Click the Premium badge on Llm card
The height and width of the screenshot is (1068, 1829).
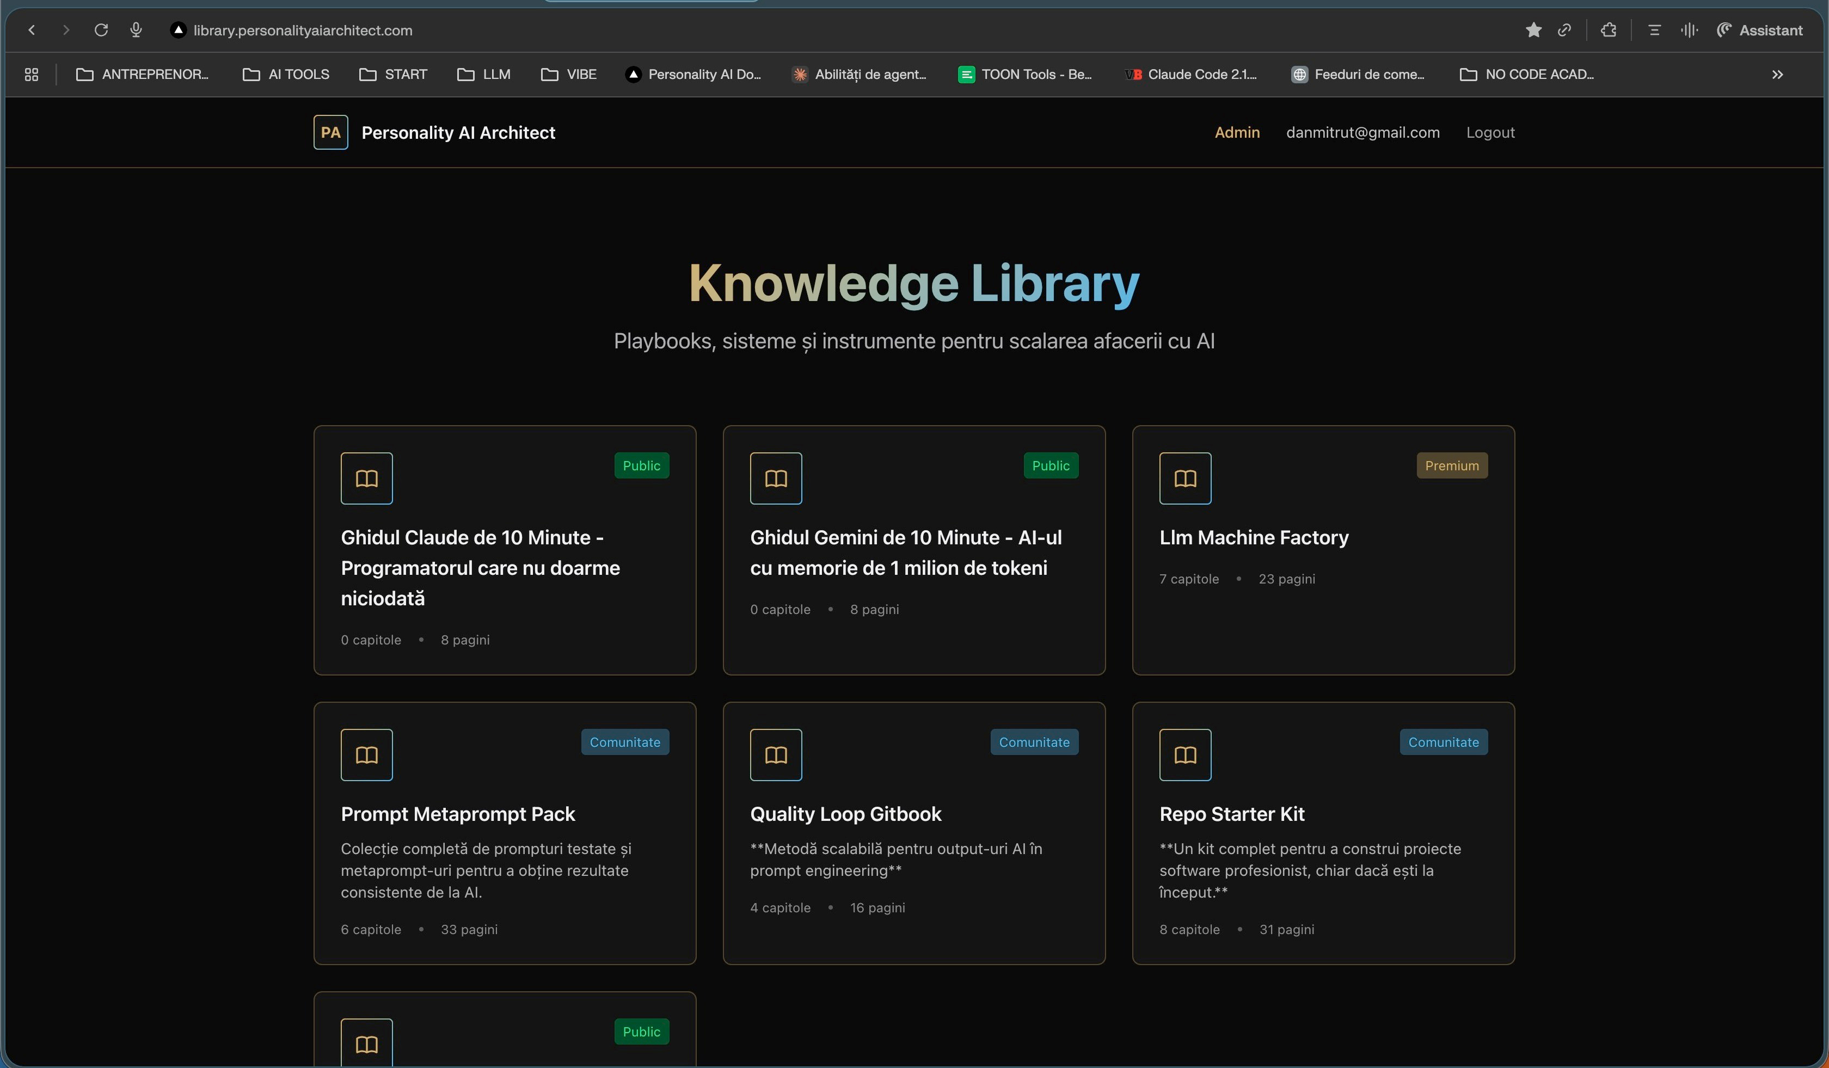1451,466
